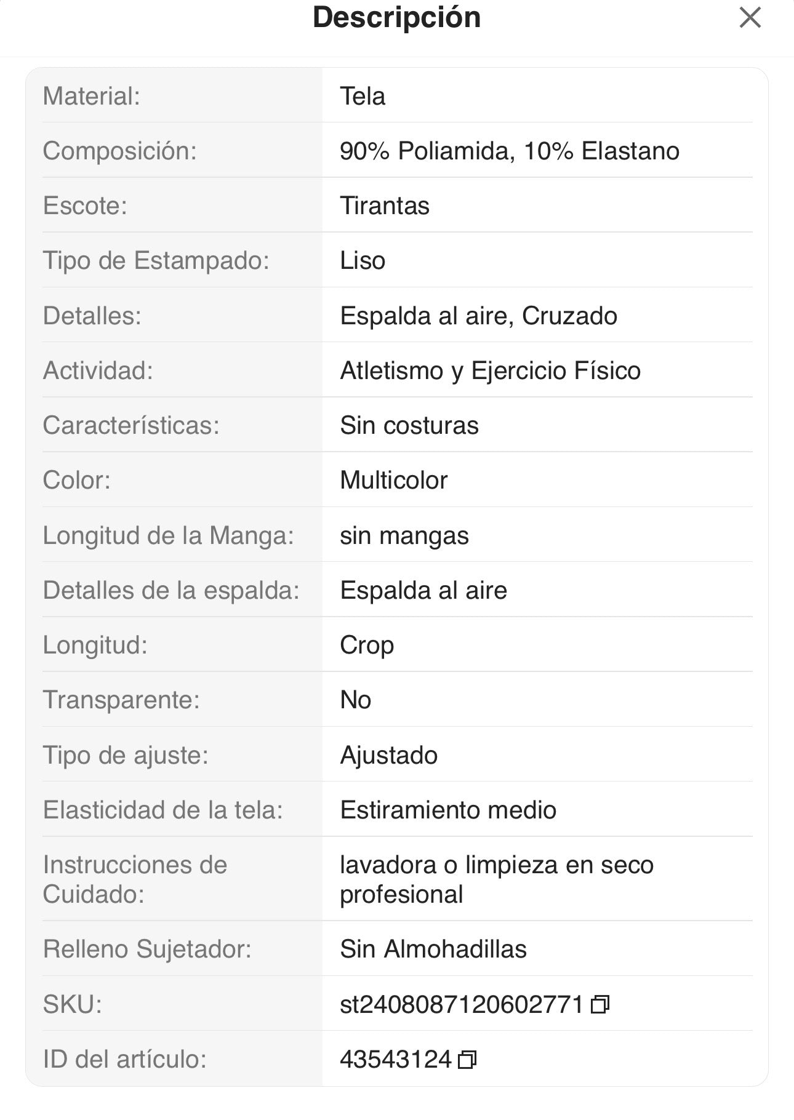
Task: Click the Estiramiento medio value
Action: pyautogui.click(x=447, y=810)
